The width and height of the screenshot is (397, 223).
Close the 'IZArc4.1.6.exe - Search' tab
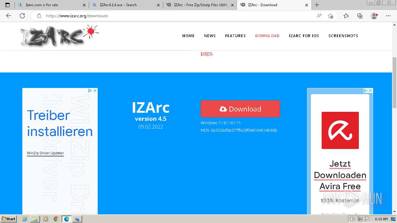(158, 5)
